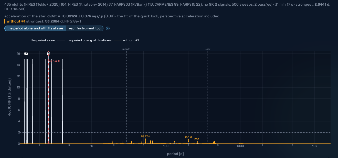Viewport: 338px width, 158px height.
Task: Click the "#2" peak label on the chart
Action: click(x=26, y=54)
